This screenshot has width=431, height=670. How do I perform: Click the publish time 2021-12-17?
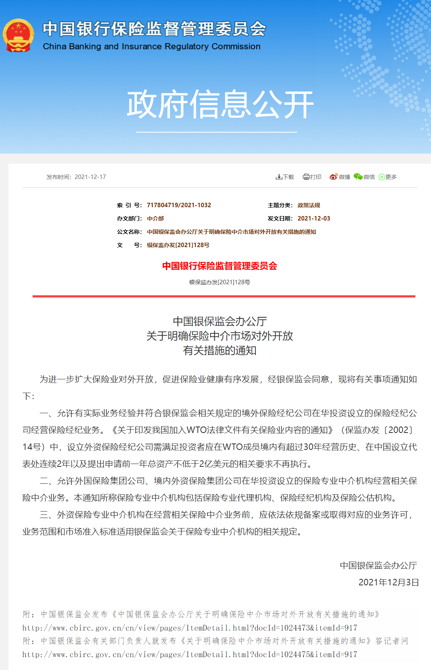(90, 177)
